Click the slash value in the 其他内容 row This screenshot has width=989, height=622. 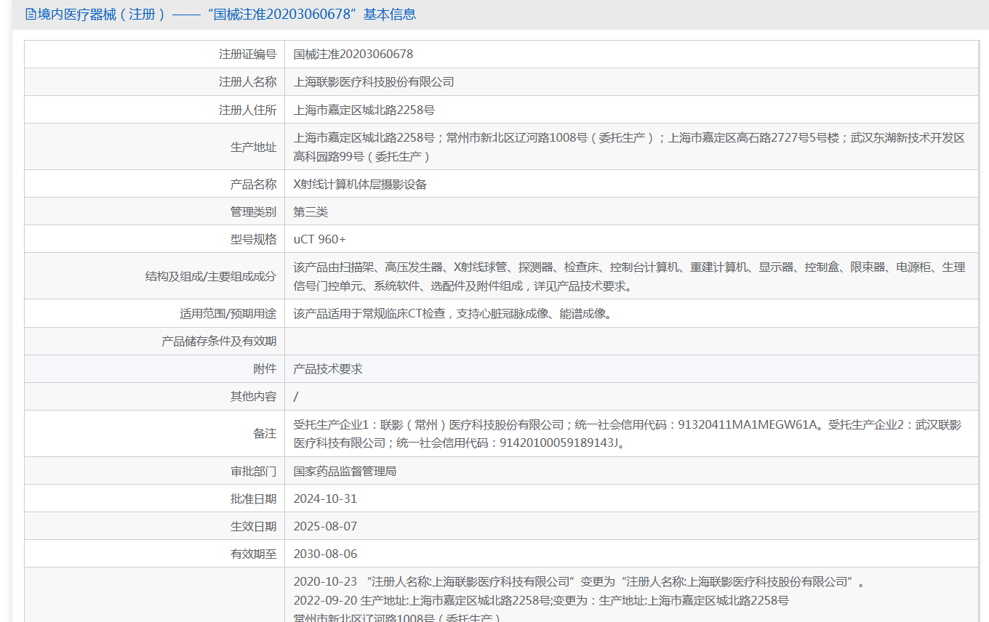pos(296,397)
